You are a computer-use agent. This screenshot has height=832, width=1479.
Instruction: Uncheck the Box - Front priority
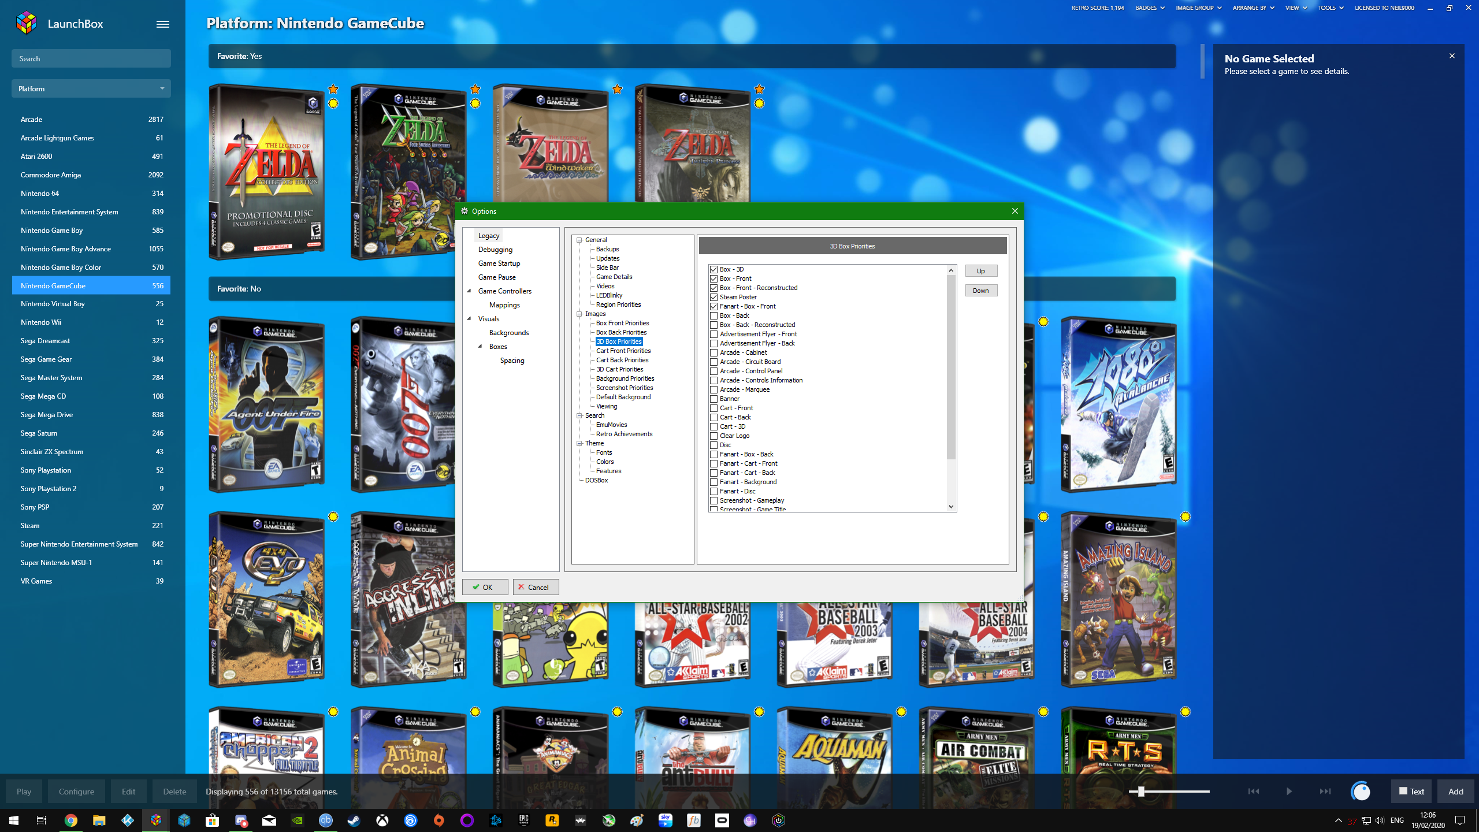pyautogui.click(x=714, y=278)
